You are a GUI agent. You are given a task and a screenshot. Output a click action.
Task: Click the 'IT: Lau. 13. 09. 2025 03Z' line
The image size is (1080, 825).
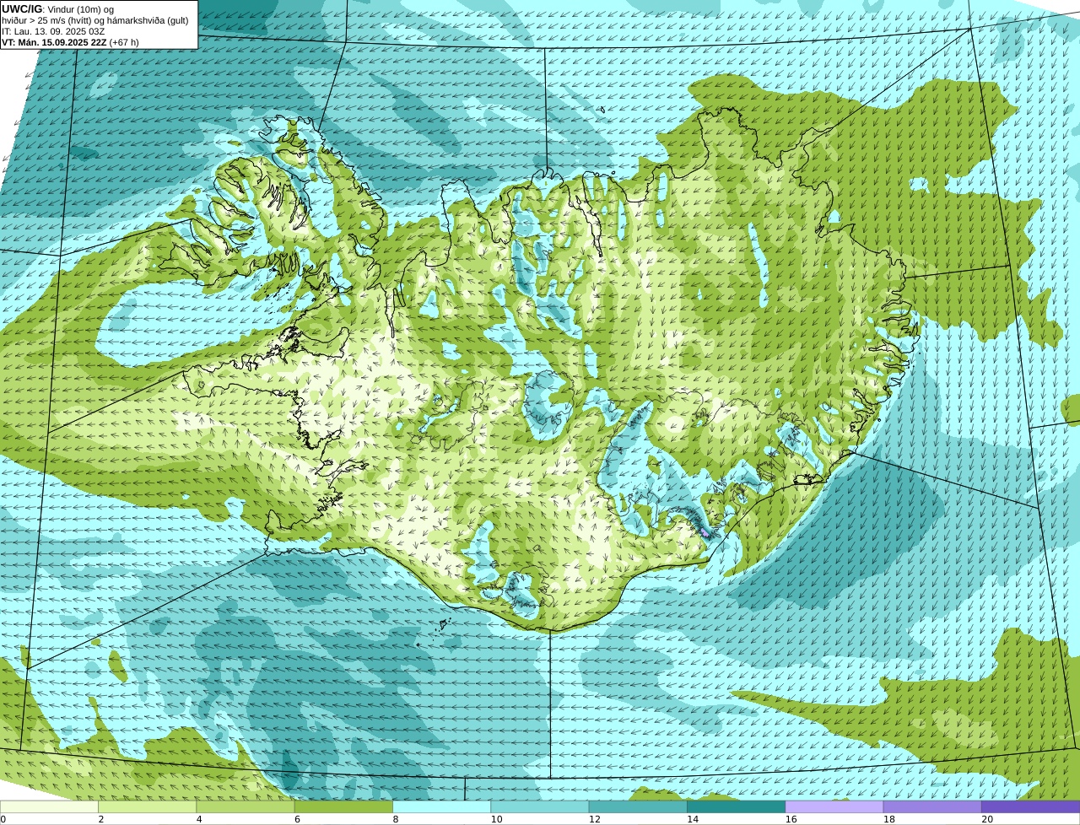(x=53, y=31)
